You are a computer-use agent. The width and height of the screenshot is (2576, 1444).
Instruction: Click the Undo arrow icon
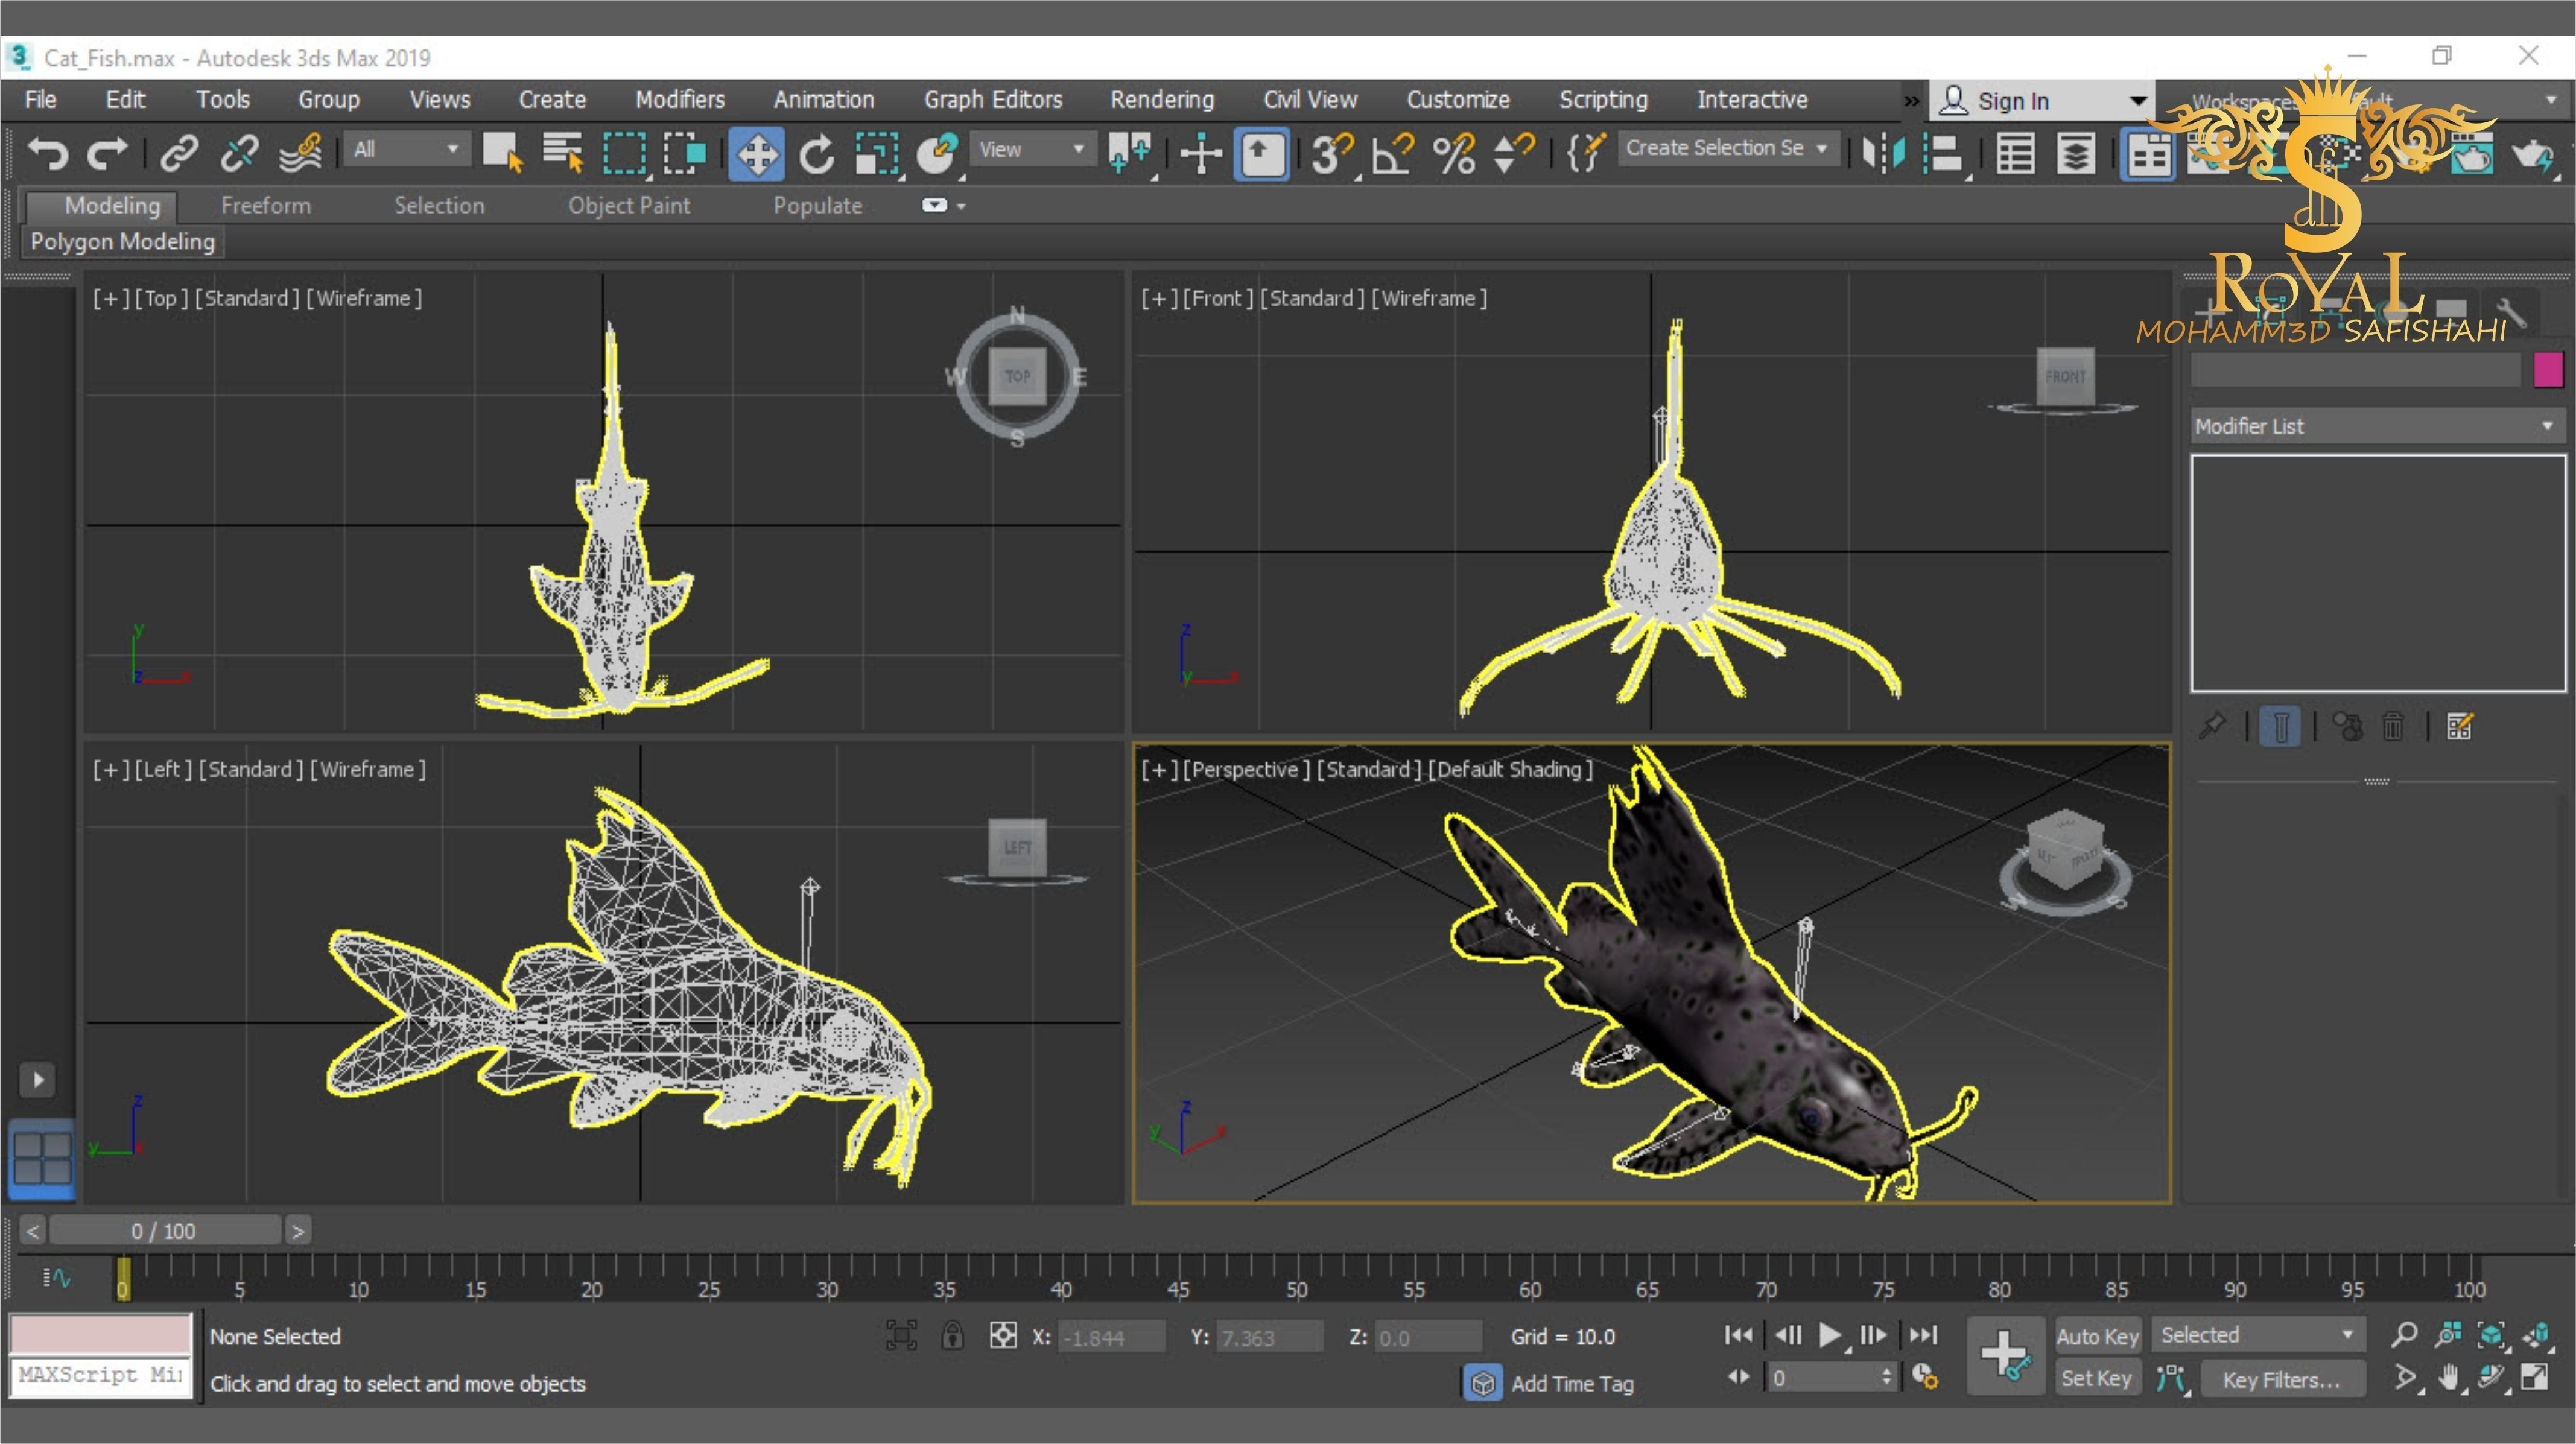(x=47, y=153)
